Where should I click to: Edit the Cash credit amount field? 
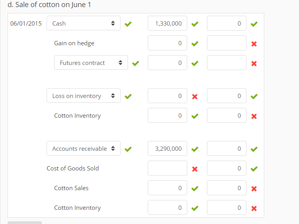pyautogui.click(x=227, y=23)
